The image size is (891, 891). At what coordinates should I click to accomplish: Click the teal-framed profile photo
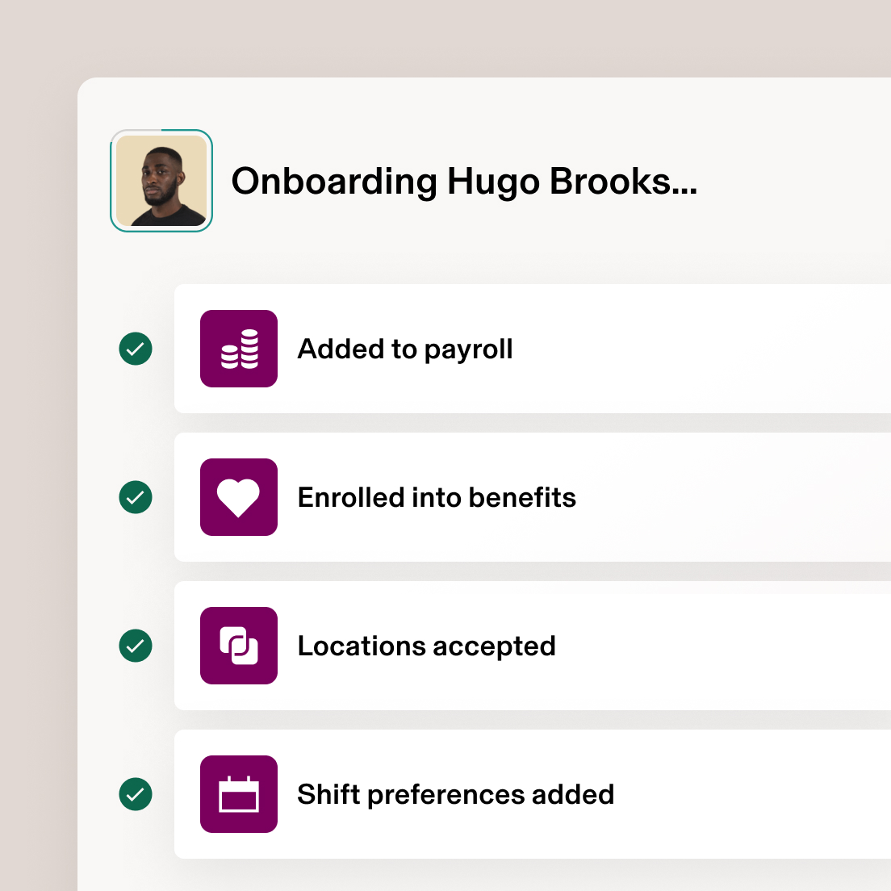[x=161, y=181]
